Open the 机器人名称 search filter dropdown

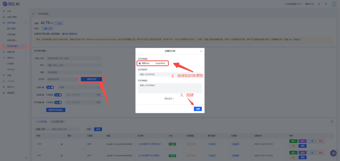tap(42, 129)
